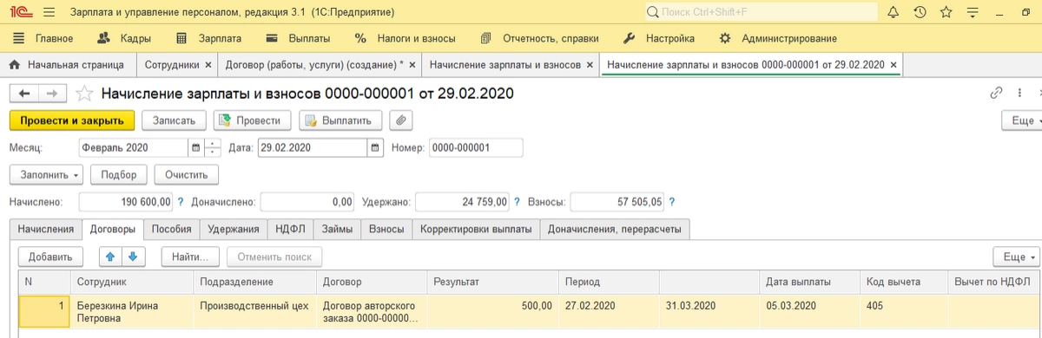This screenshot has height=338, width=1042.
Task: Select the Производственный цех cell
Action: (254, 312)
